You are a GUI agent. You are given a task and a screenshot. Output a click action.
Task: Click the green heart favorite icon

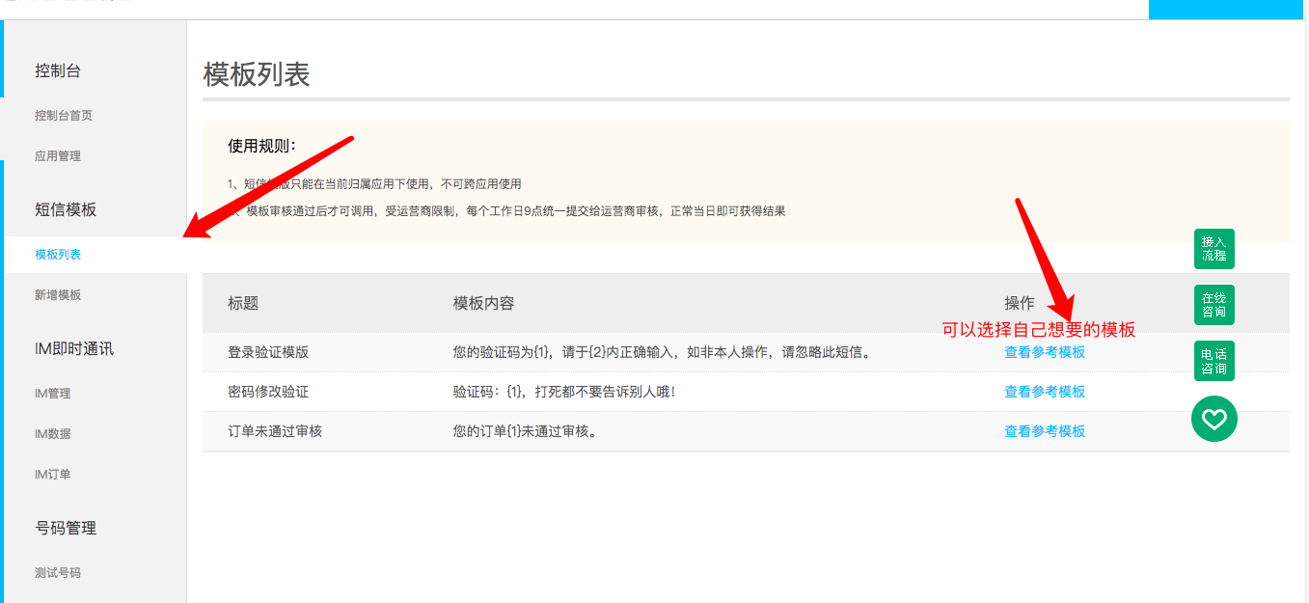click(x=1214, y=419)
